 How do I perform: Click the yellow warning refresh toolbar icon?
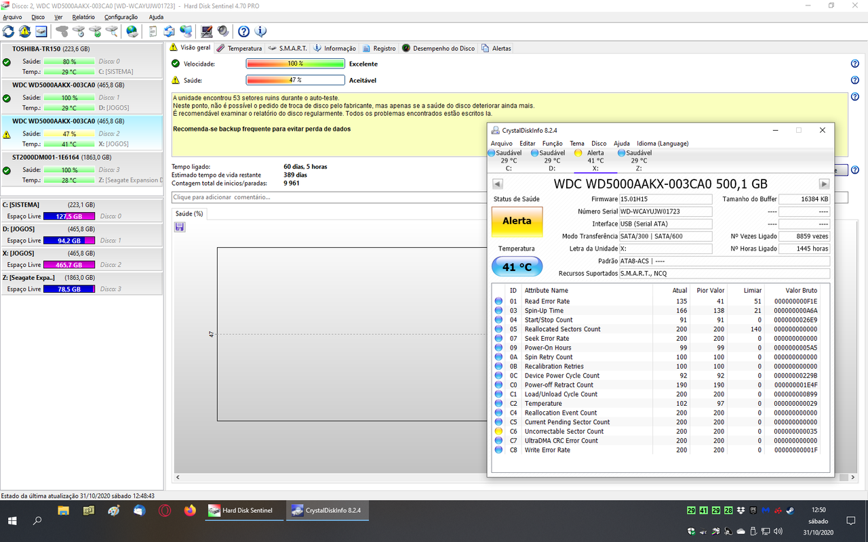tap(24, 31)
